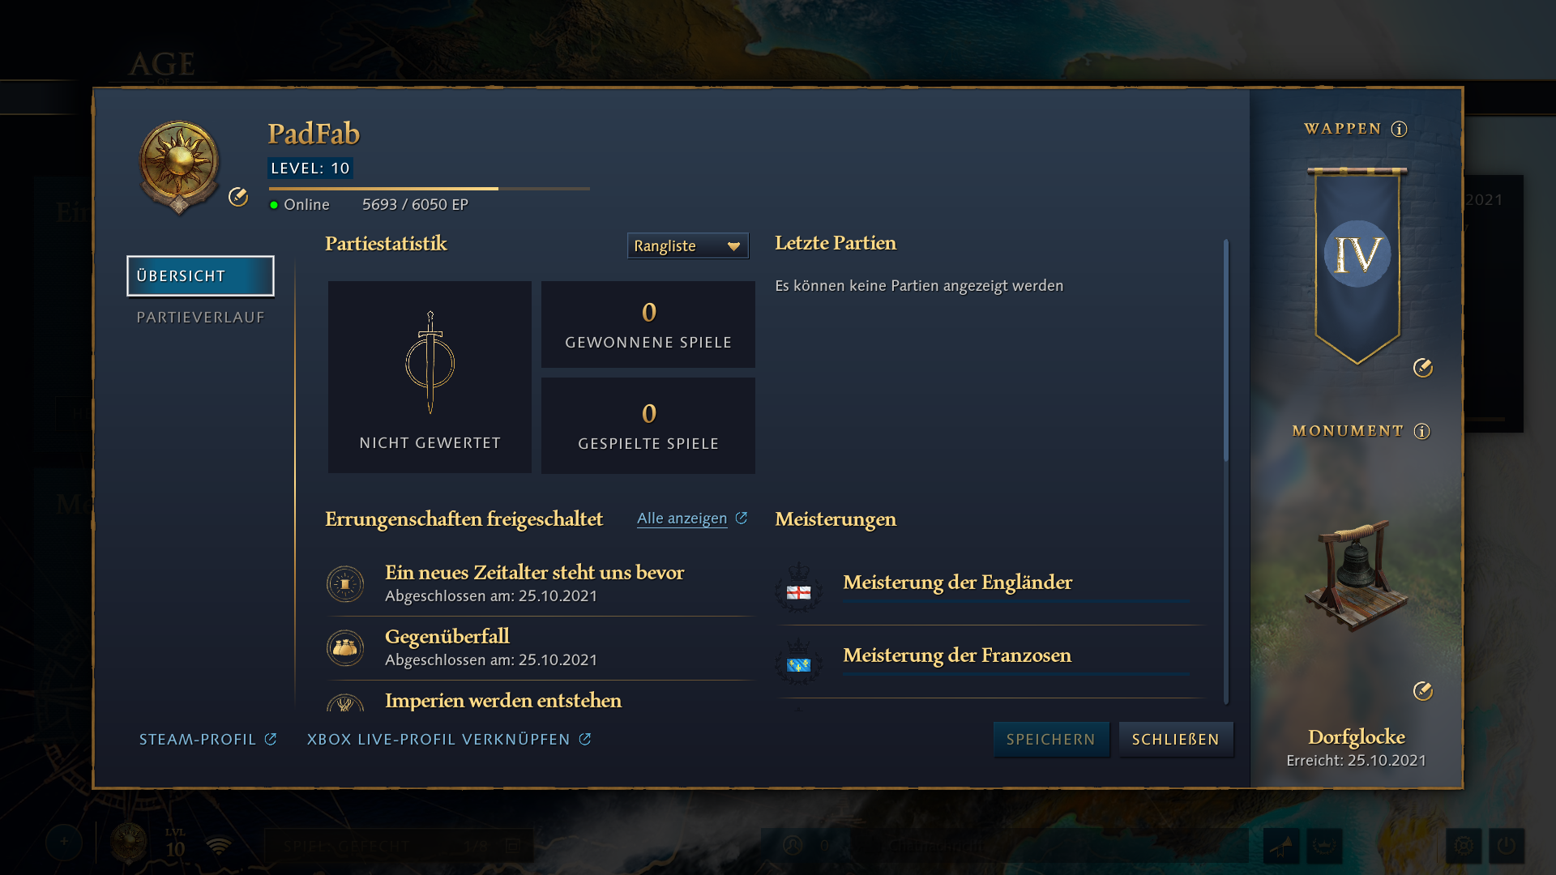Select the English flag mastery icon
This screenshot has width=1556, height=875.
[x=799, y=587]
